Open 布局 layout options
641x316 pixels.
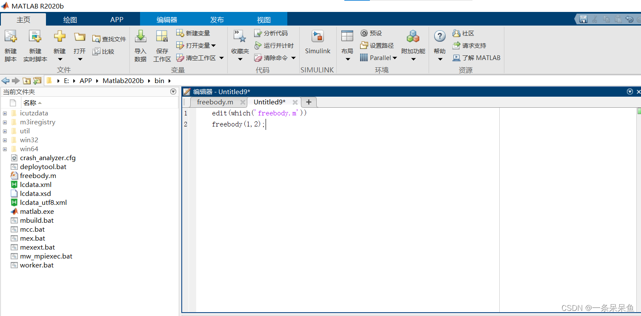pos(347,46)
